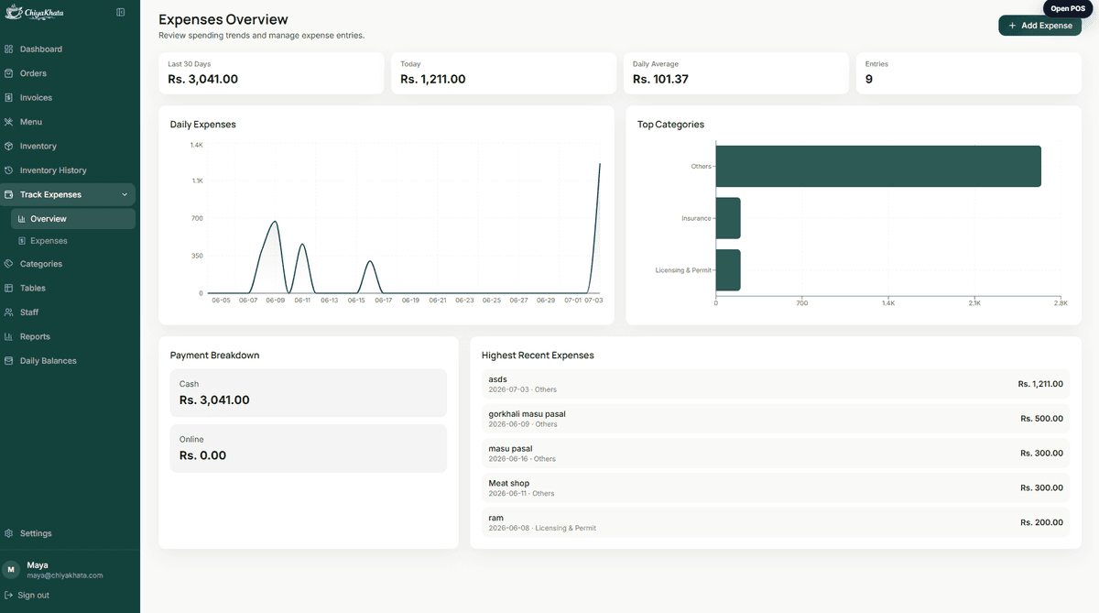The width and height of the screenshot is (1099, 613).
Task: Click the Tables icon in sidebar
Action: click(x=9, y=288)
